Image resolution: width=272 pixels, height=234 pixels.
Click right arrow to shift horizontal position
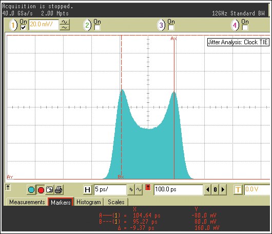pos(223,190)
